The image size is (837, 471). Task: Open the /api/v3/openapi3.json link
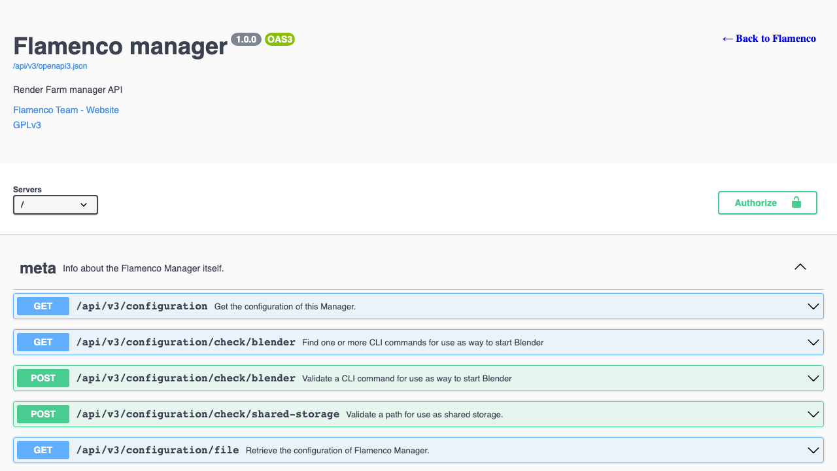[x=50, y=66]
